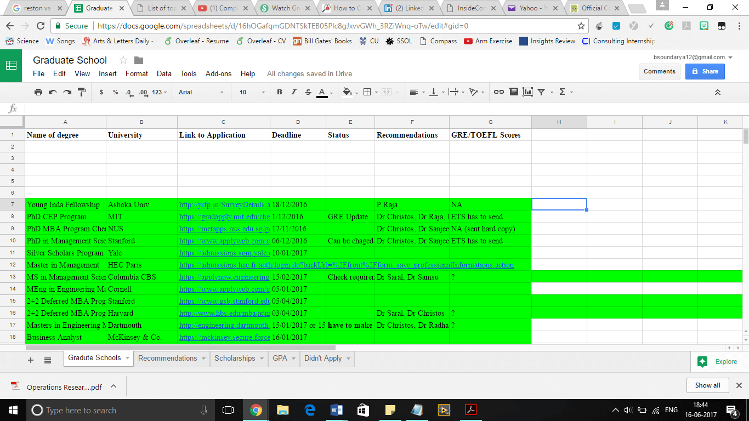Switch to the GPA sheet tab
Image resolution: width=749 pixels, height=421 pixels.
tap(284, 359)
